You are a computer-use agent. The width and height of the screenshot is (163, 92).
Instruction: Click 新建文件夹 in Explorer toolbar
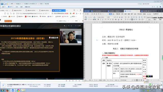pos(28,7)
